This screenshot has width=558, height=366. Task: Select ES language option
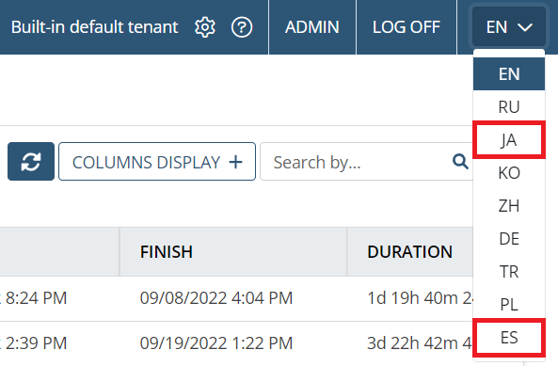509,338
